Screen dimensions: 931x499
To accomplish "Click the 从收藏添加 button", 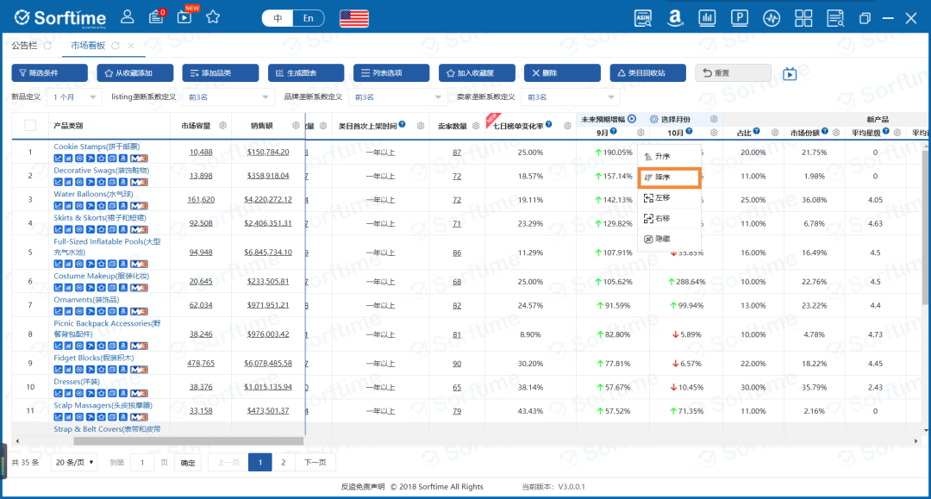I will point(134,73).
